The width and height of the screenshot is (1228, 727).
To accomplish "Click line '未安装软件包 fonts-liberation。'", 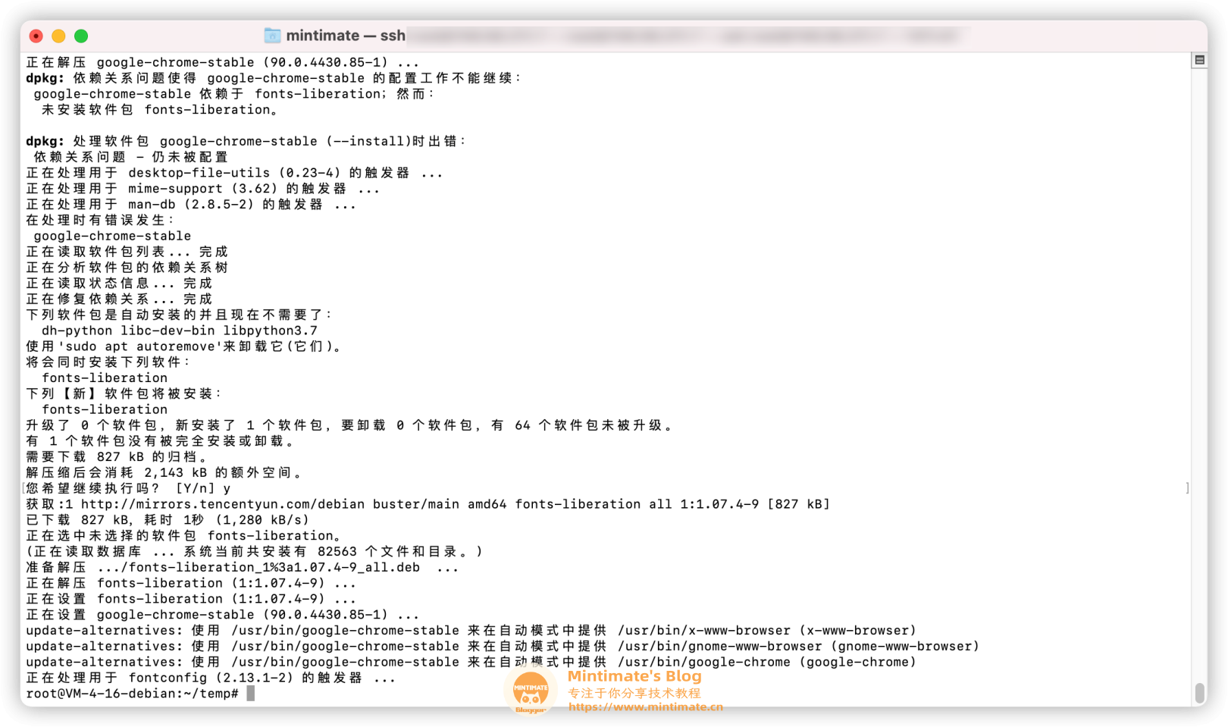I will [160, 110].
